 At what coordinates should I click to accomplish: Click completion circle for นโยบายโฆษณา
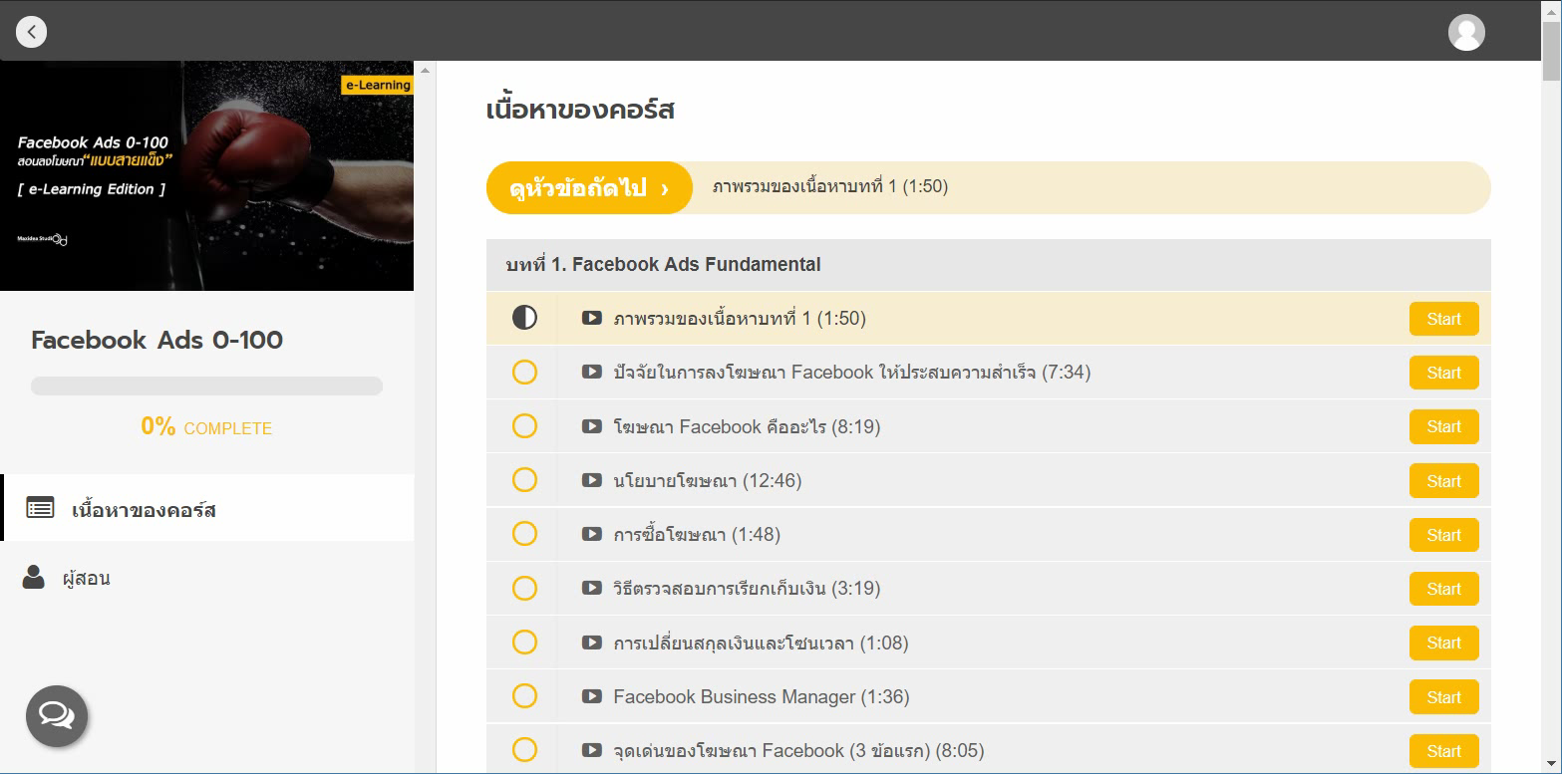tap(524, 480)
